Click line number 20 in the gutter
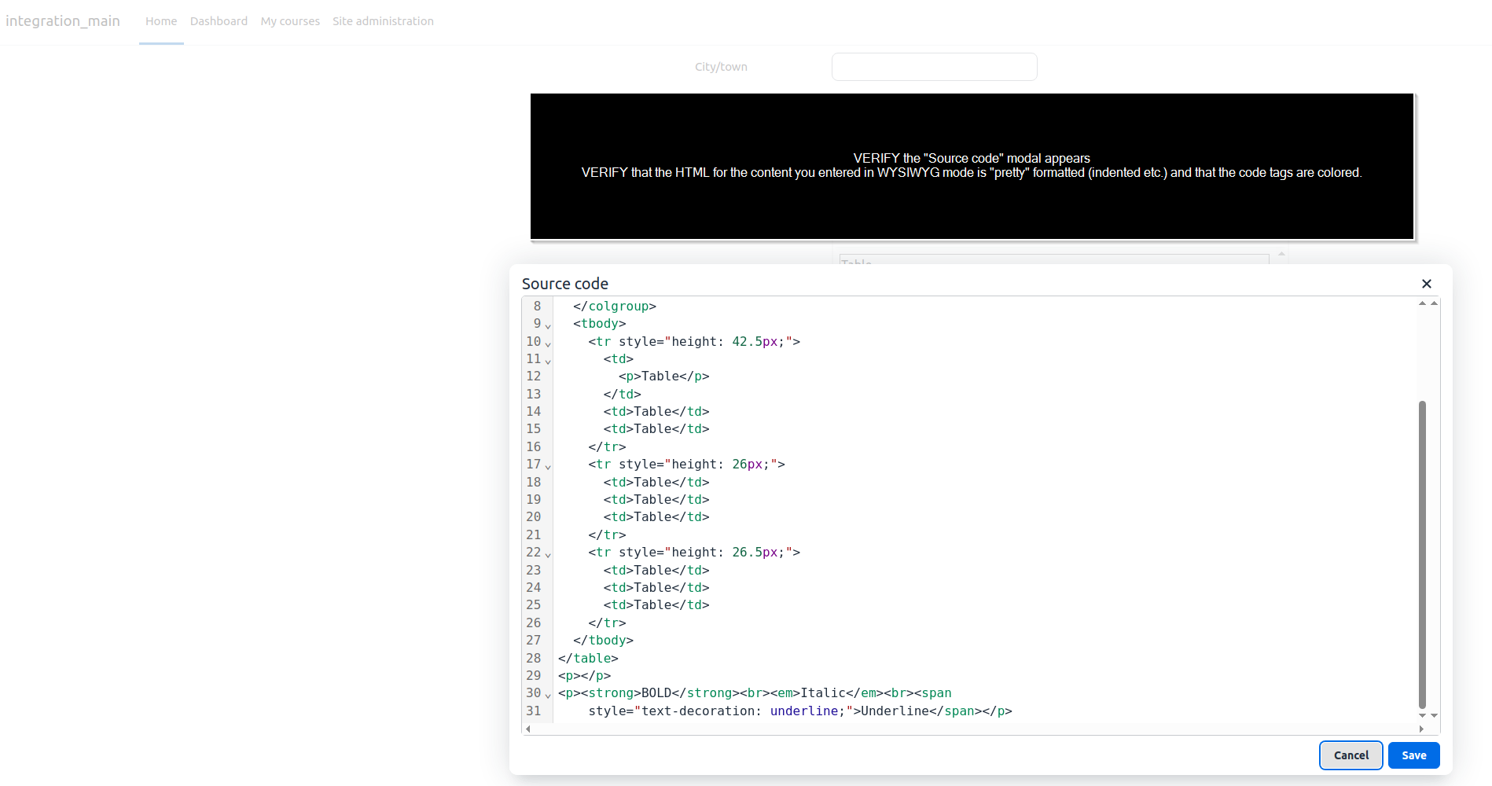This screenshot has width=1492, height=786. coord(534,517)
